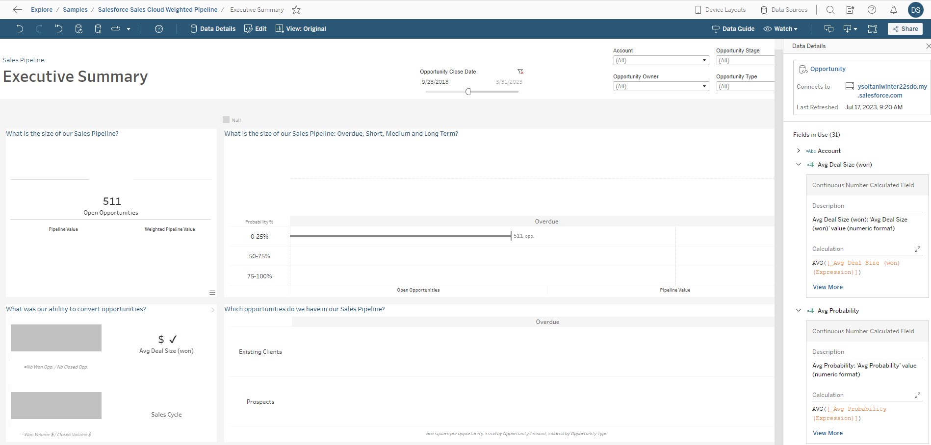Screen dimensions: 931x445
Task: Star the Executive Summary as a favorite
Action: tap(296, 9)
